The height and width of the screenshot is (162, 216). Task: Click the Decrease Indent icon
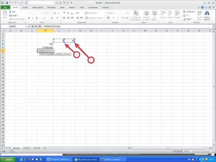(x=78, y=18)
